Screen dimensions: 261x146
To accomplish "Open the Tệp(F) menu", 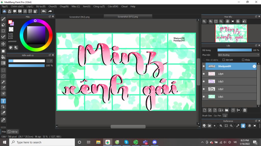I will pyautogui.click(x=5, y=6).
